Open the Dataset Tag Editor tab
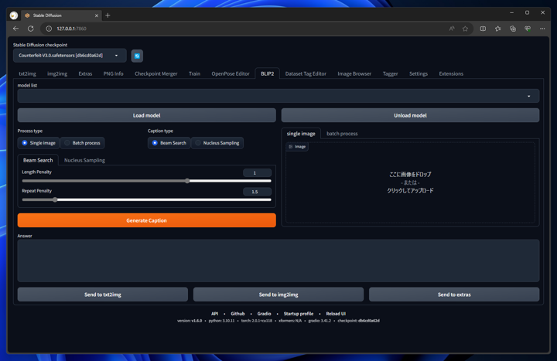 (306, 74)
